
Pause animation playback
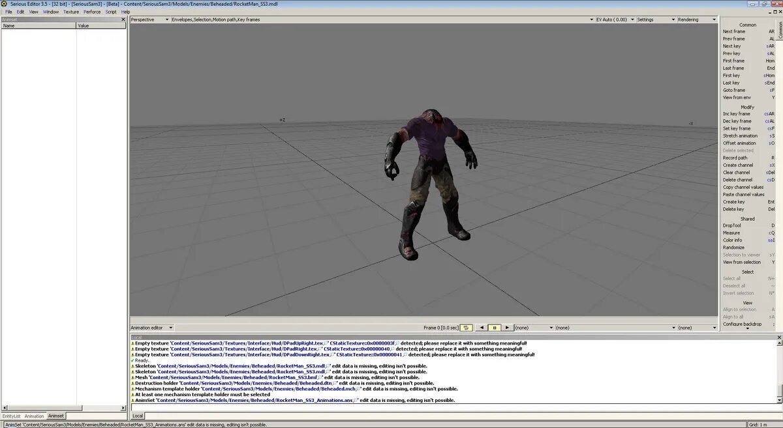494,328
